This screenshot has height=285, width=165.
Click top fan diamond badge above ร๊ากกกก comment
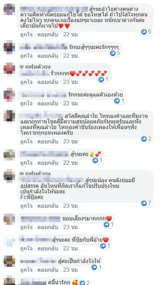coord(22,67)
